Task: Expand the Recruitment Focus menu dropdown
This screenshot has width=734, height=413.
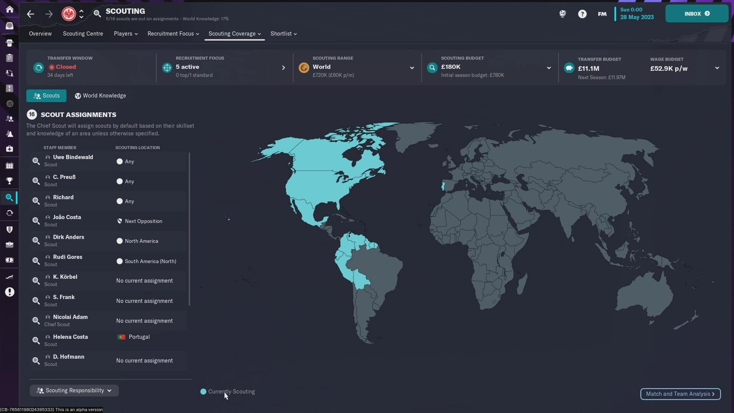Action: [x=173, y=34]
